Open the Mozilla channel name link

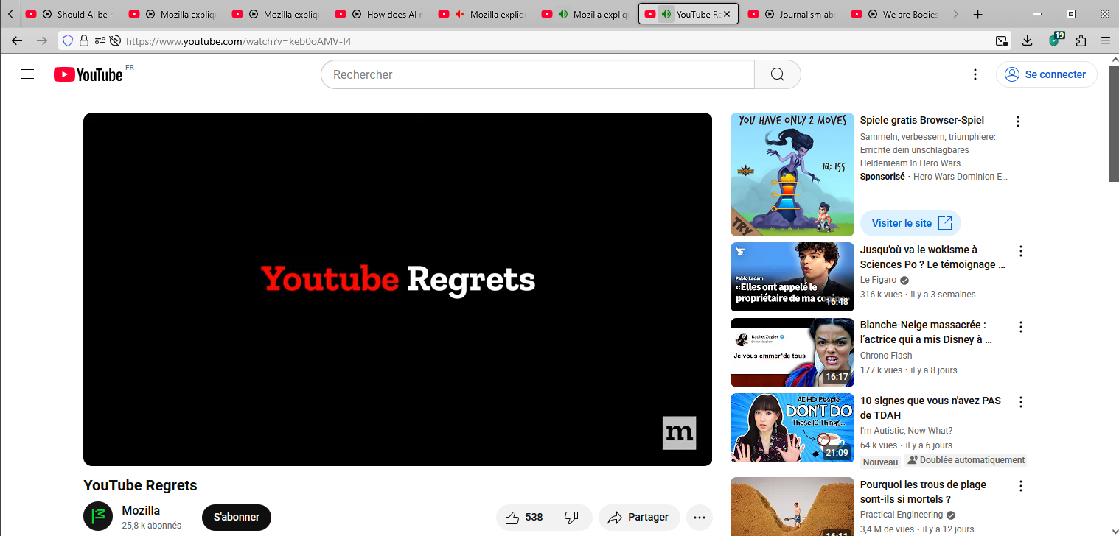141,510
